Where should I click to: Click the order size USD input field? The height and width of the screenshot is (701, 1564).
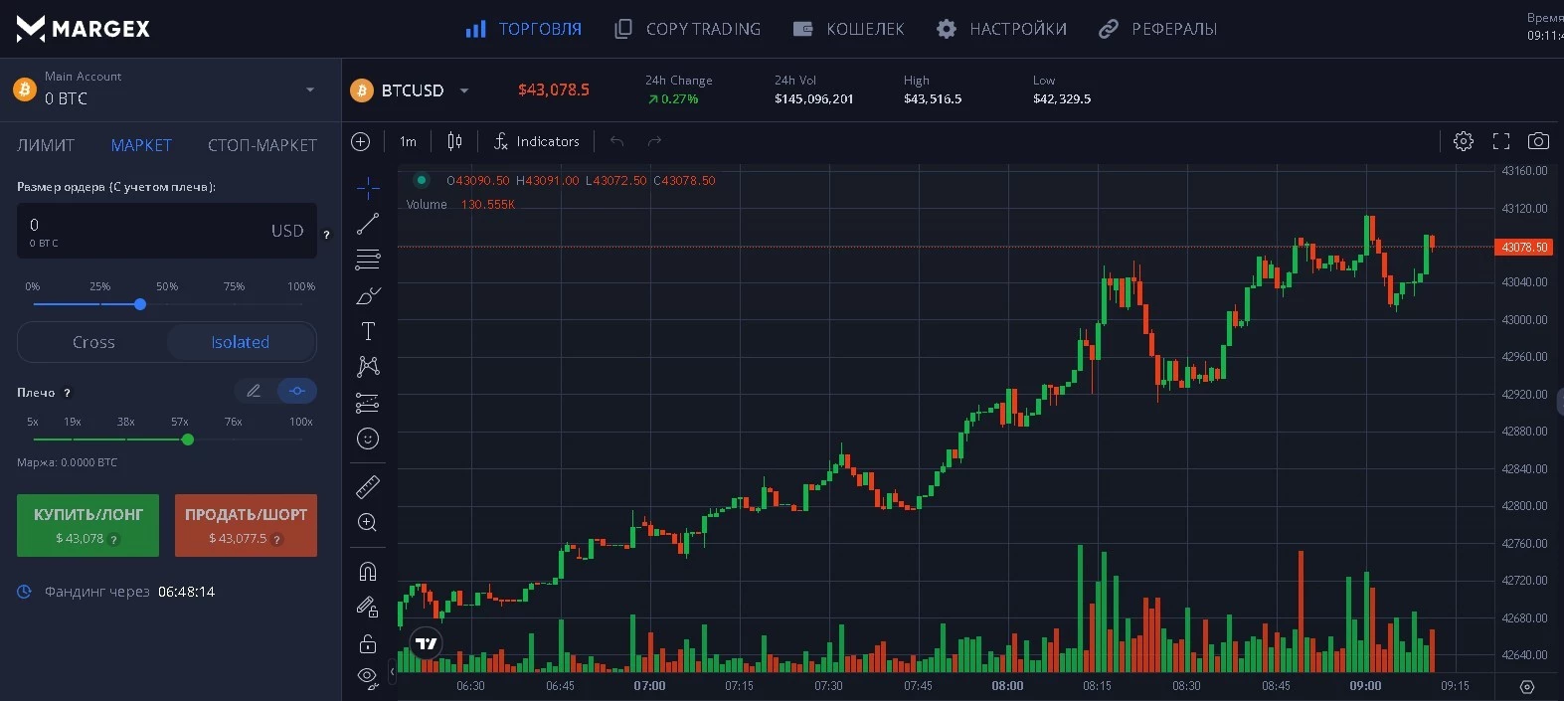(x=167, y=231)
